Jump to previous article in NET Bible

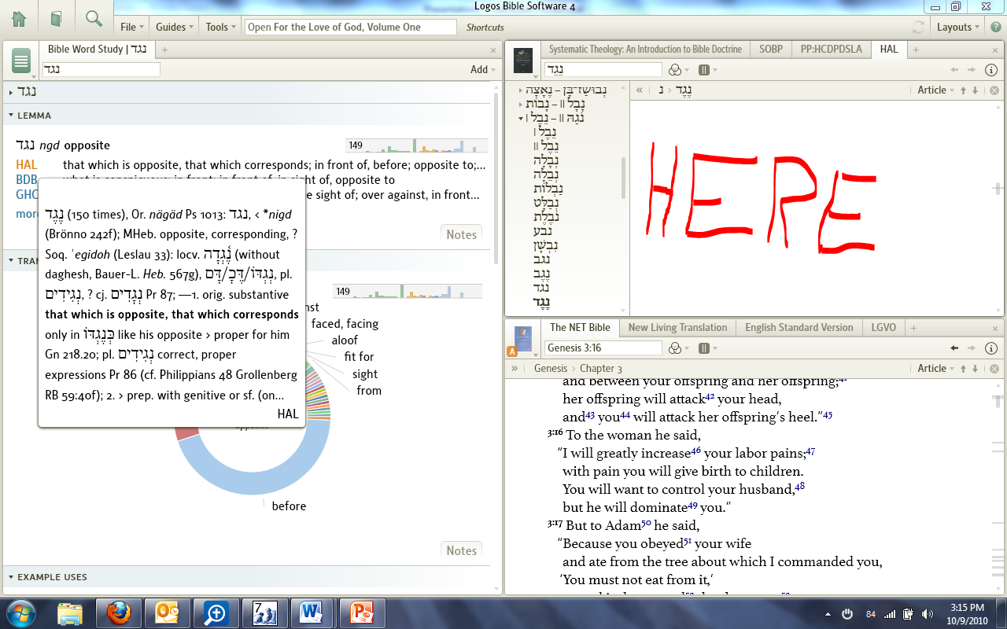point(963,368)
